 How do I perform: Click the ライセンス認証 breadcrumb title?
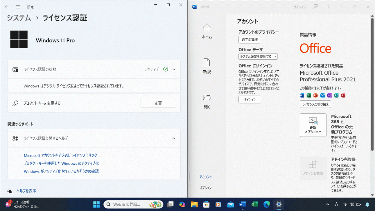pyautogui.click(x=65, y=18)
